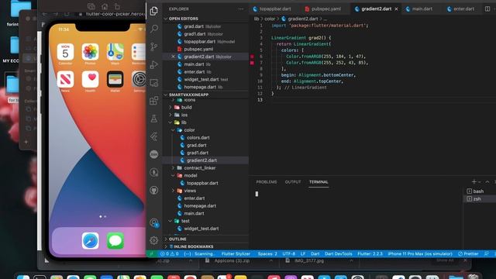This screenshot has width=496, height=279.
Task: Open the Manage settings gear
Action: (154, 240)
